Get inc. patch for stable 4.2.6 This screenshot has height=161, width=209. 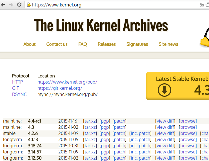tap(140, 134)
